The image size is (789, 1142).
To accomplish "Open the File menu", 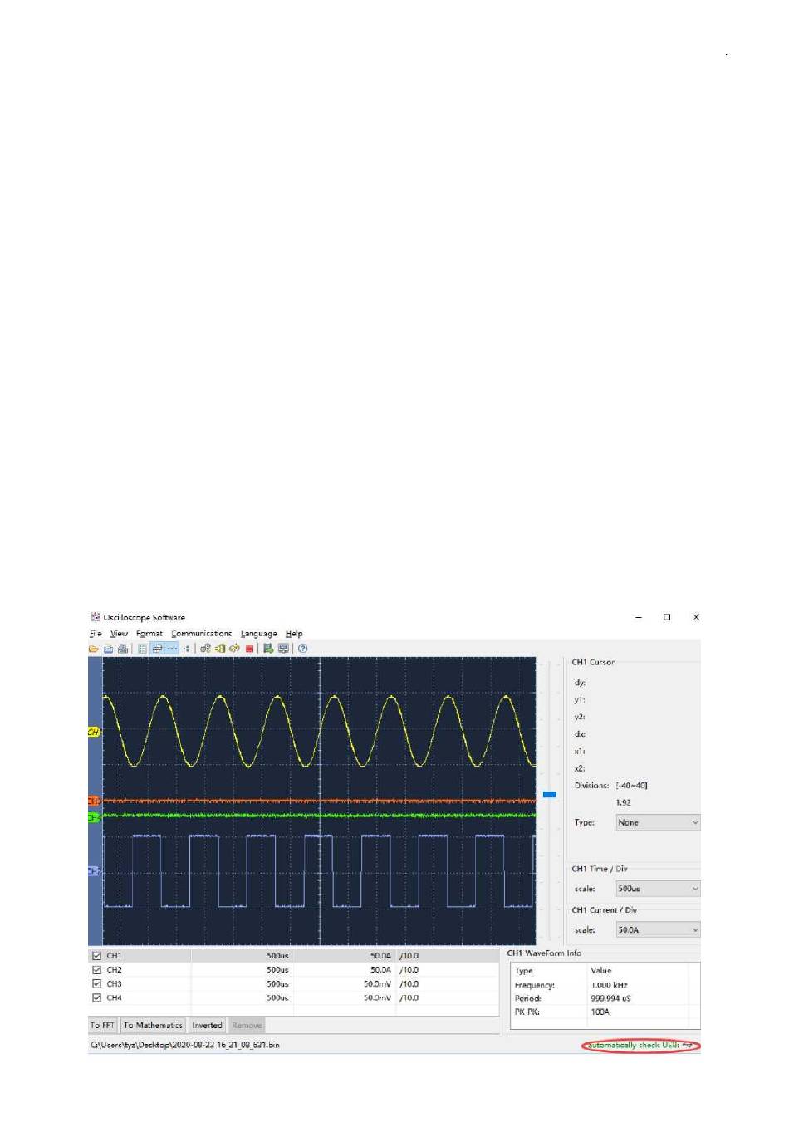I will click(96, 634).
